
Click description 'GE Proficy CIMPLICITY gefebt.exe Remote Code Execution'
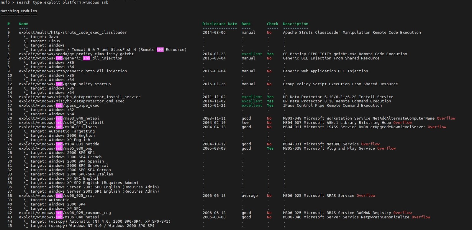click(345, 54)
